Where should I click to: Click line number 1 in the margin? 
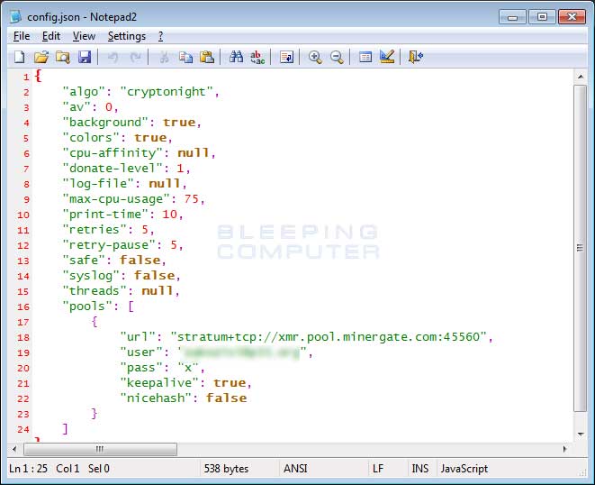click(26, 78)
